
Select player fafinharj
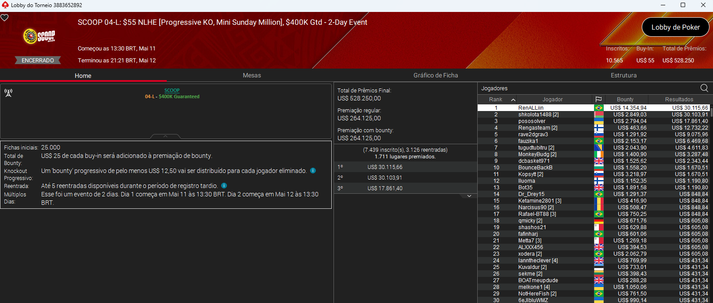click(x=594, y=234)
